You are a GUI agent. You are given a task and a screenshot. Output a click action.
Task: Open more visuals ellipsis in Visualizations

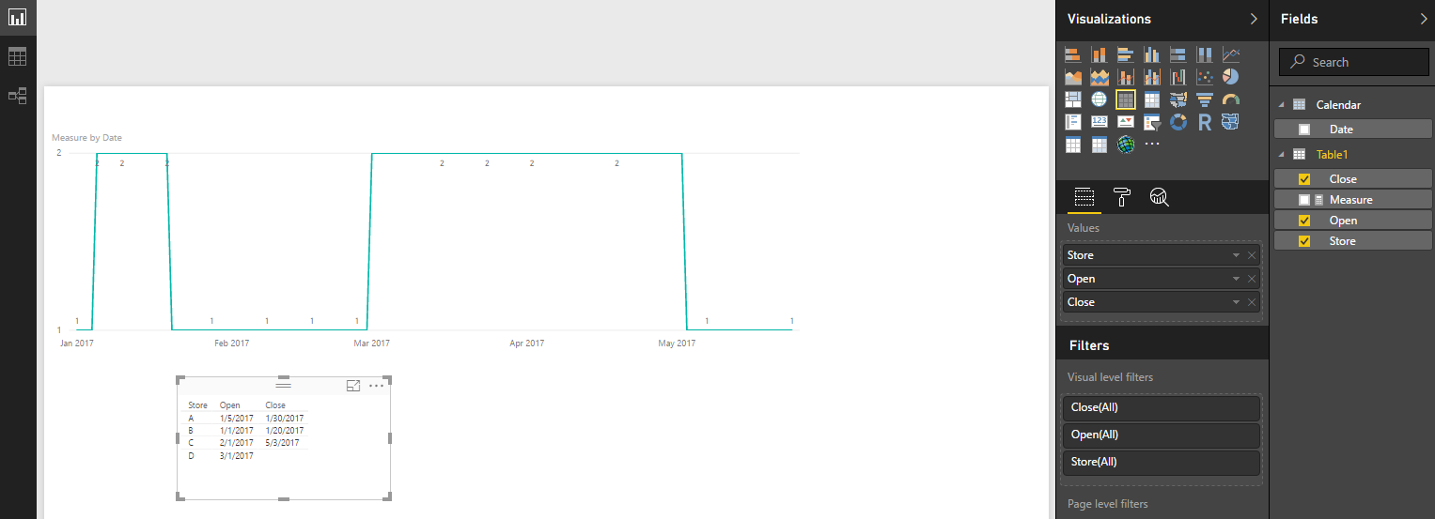pyautogui.click(x=1152, y=145)
